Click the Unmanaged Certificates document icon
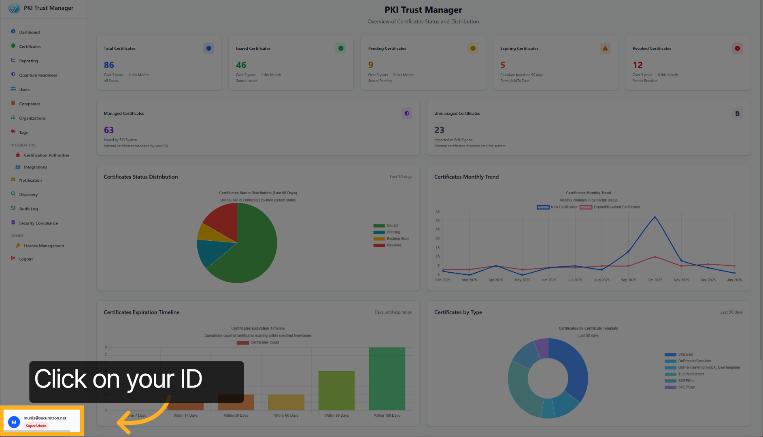 point(737,114)
